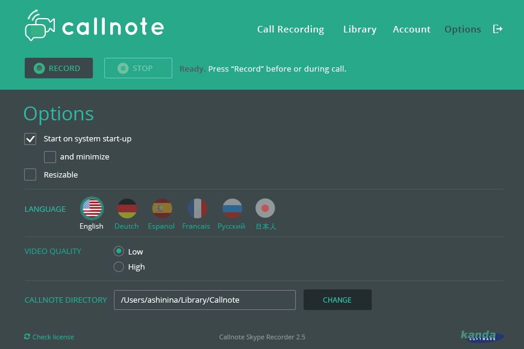The image size is (524, 349).
Task: Click the STOP button
Action: point(138,68)
